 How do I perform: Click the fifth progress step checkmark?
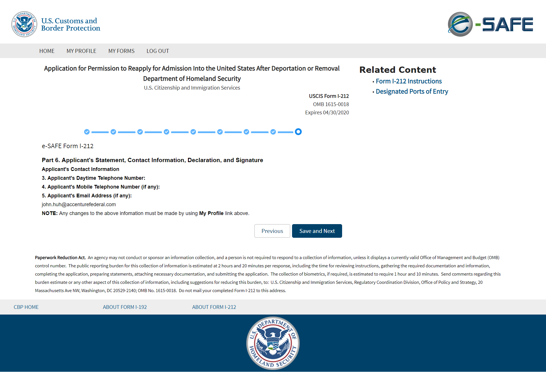(193, 132)
